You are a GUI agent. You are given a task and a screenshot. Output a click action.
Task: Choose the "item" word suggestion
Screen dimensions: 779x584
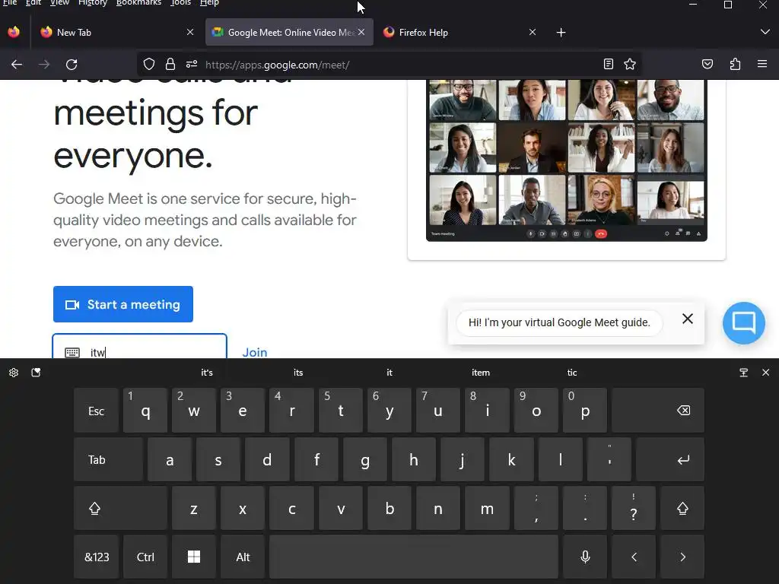click(x=481, y=373)
